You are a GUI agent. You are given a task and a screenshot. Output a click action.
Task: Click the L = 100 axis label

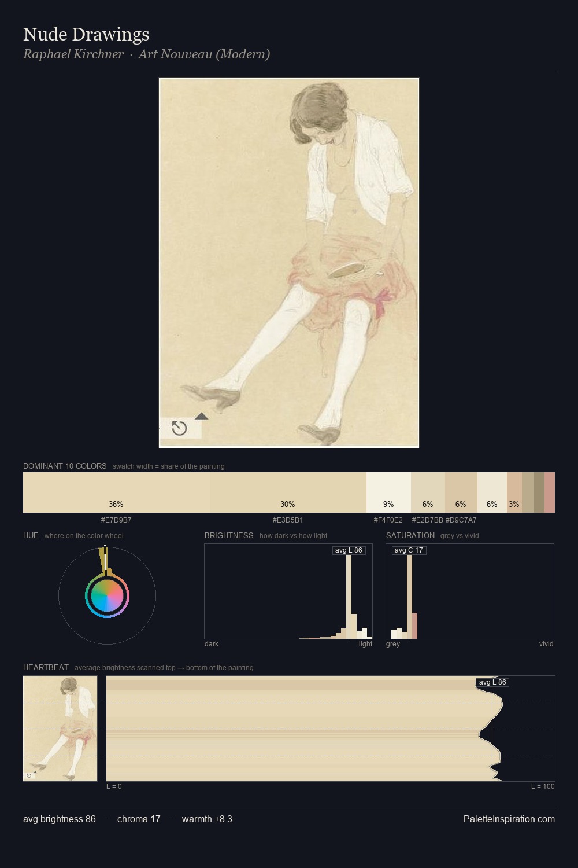point(543,786)
